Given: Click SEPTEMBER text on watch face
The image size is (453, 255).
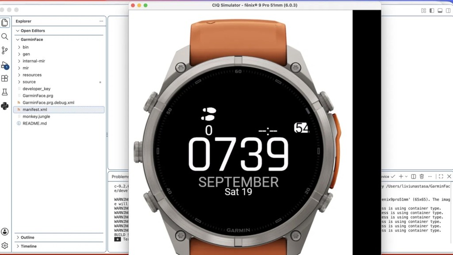Looking at the screenshot, I should (238, 183).
